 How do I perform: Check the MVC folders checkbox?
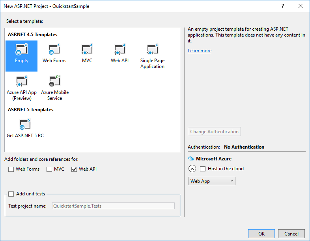49,169
